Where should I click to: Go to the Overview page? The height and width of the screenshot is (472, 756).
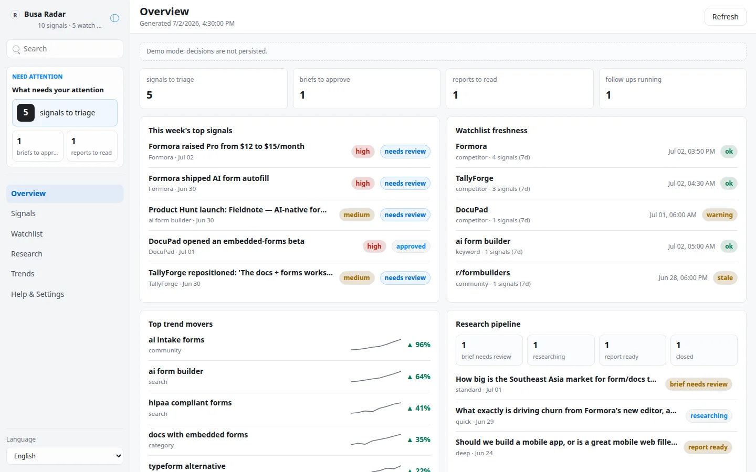65,194
